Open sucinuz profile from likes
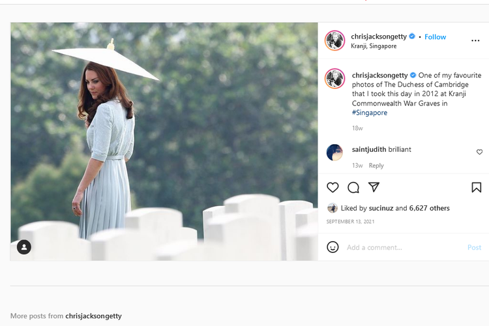 [380, 209]
